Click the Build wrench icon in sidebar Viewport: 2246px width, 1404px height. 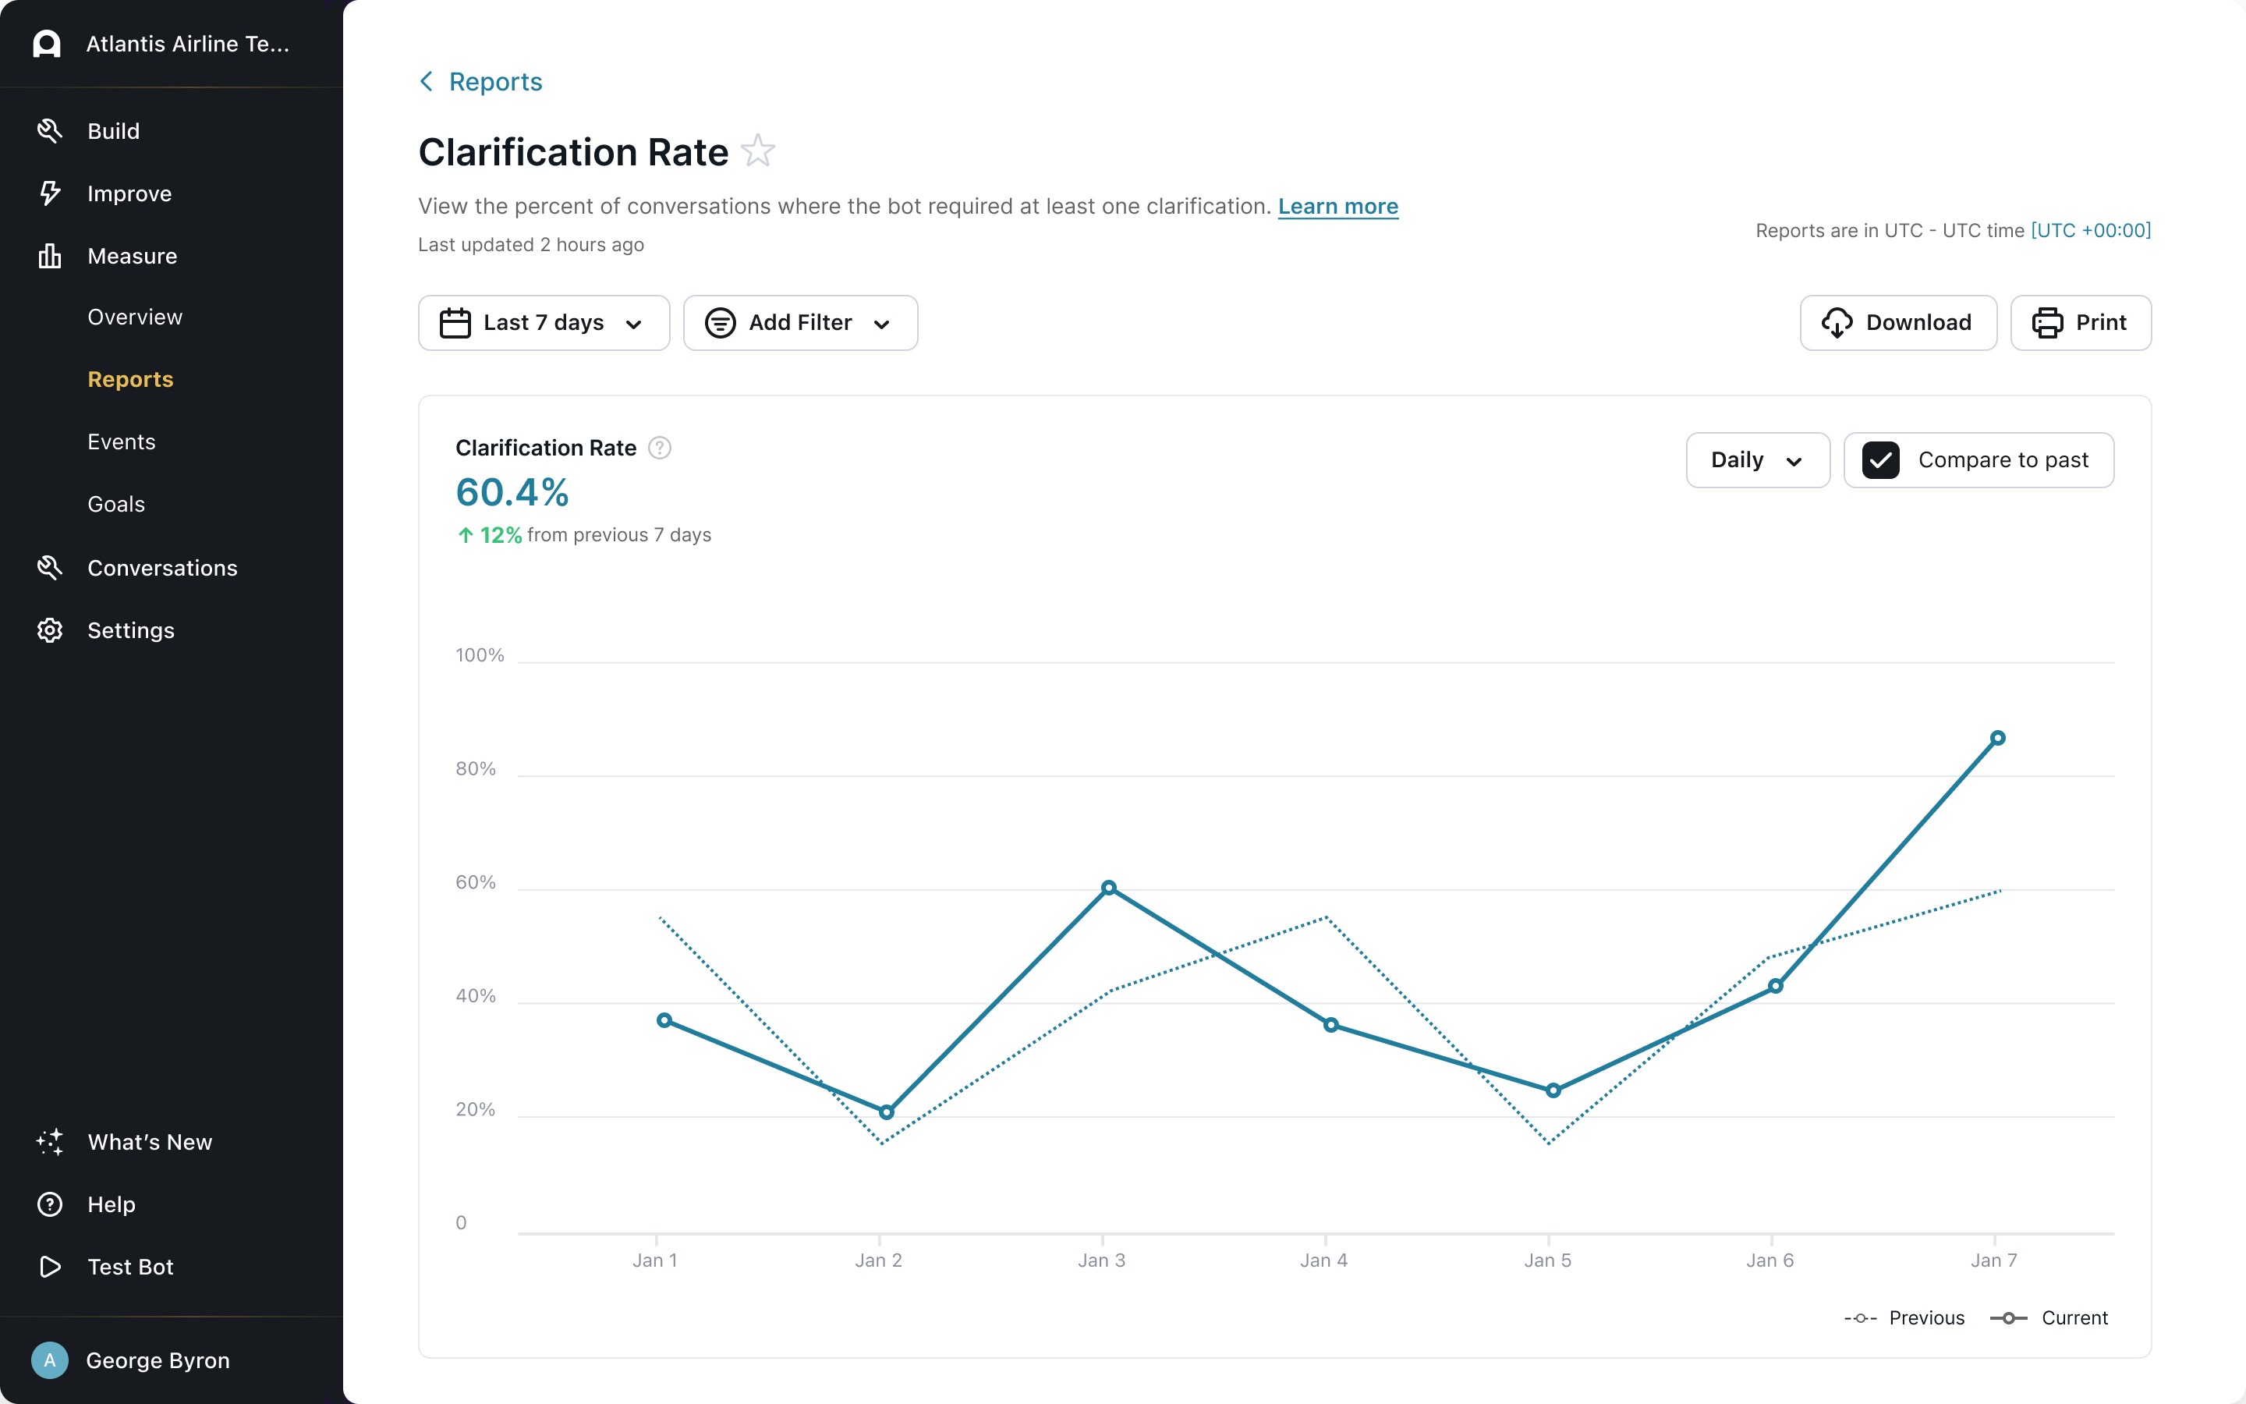(49, 131)
